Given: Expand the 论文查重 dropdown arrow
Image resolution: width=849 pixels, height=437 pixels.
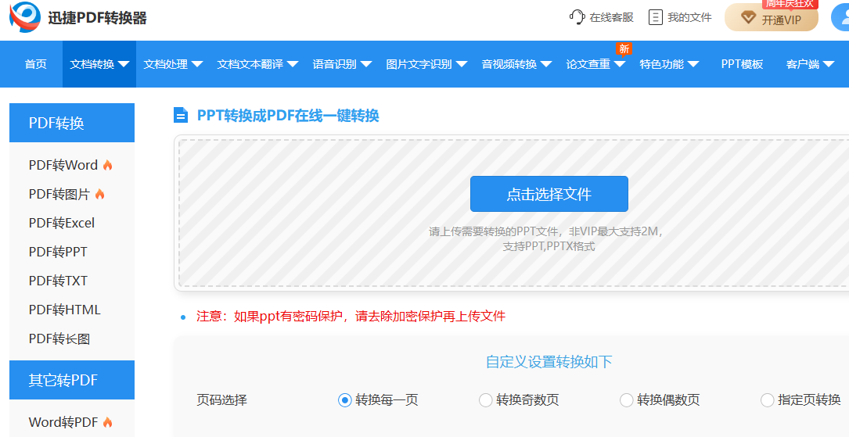Looking at the screenshot, I should click(x=620, y=64).
